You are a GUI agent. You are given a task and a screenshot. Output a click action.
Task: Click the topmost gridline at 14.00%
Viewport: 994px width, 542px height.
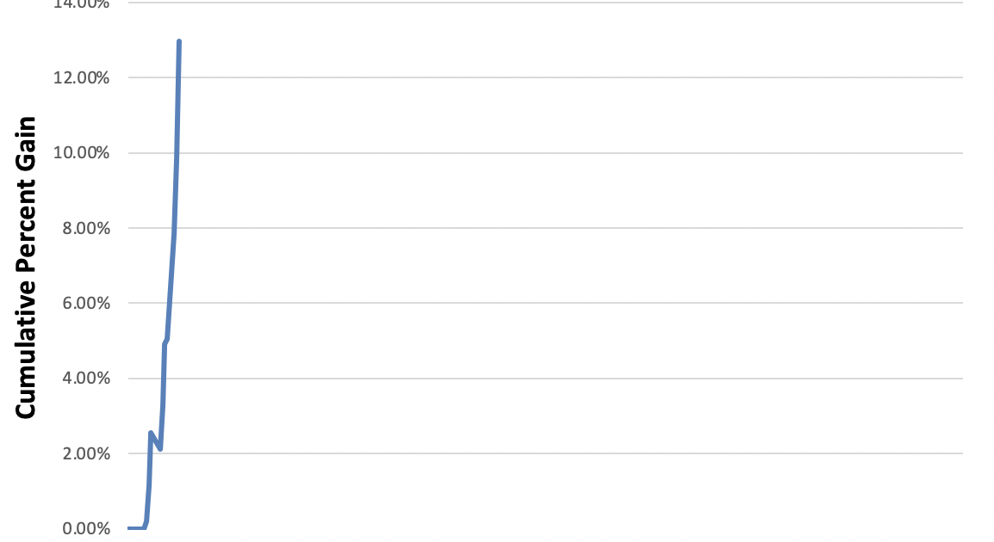click(568, 3)
